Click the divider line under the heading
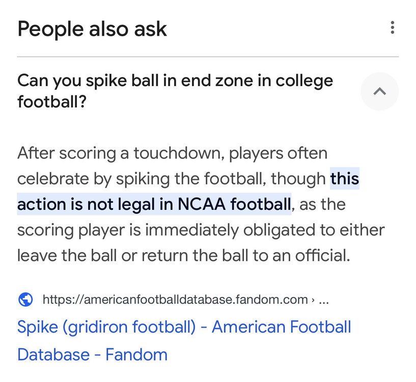Screen dimensions: 416x382 [x=208, y=57]
